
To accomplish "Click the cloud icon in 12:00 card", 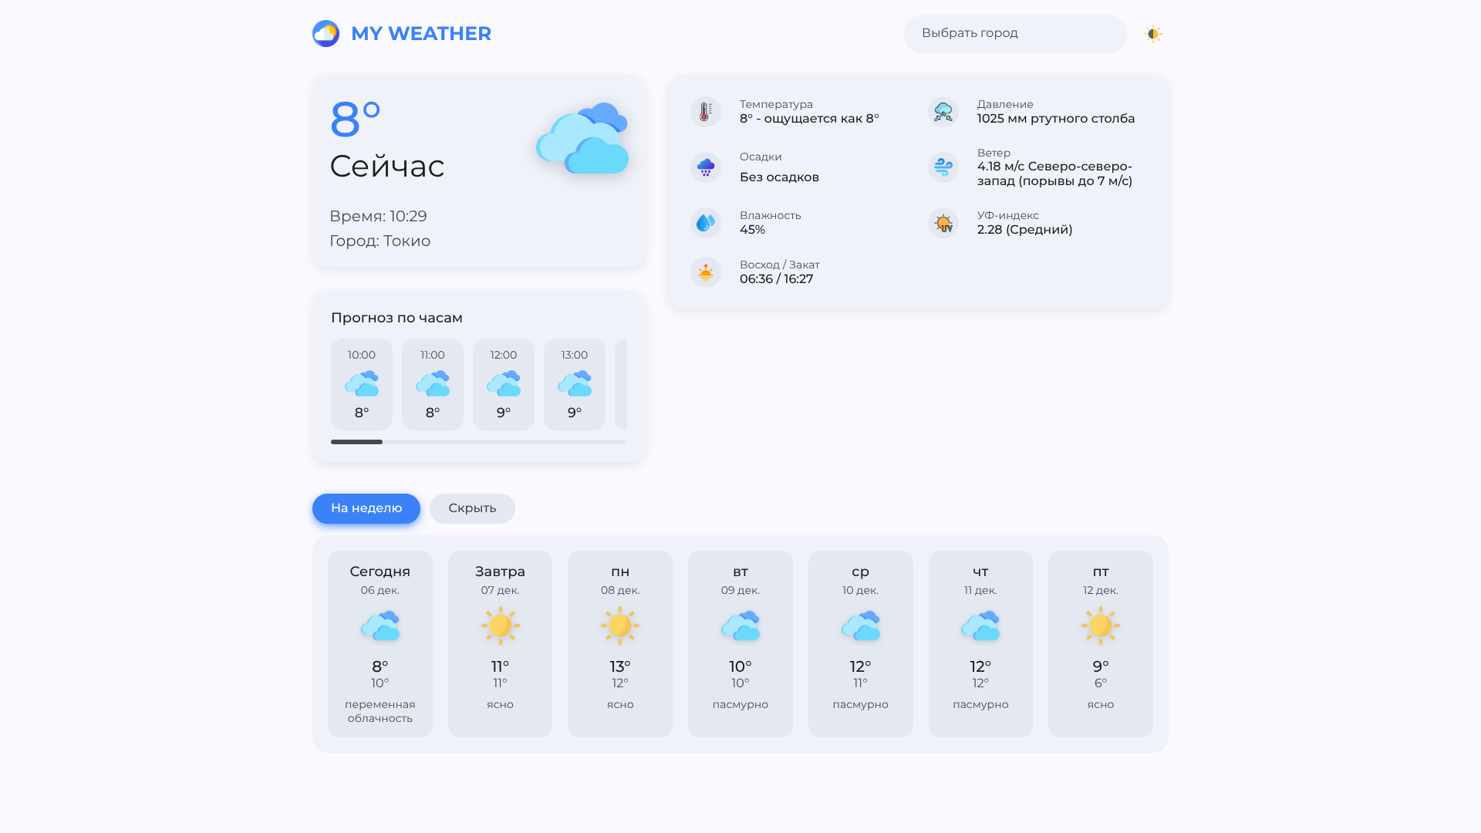I will (x=504, y=383).
